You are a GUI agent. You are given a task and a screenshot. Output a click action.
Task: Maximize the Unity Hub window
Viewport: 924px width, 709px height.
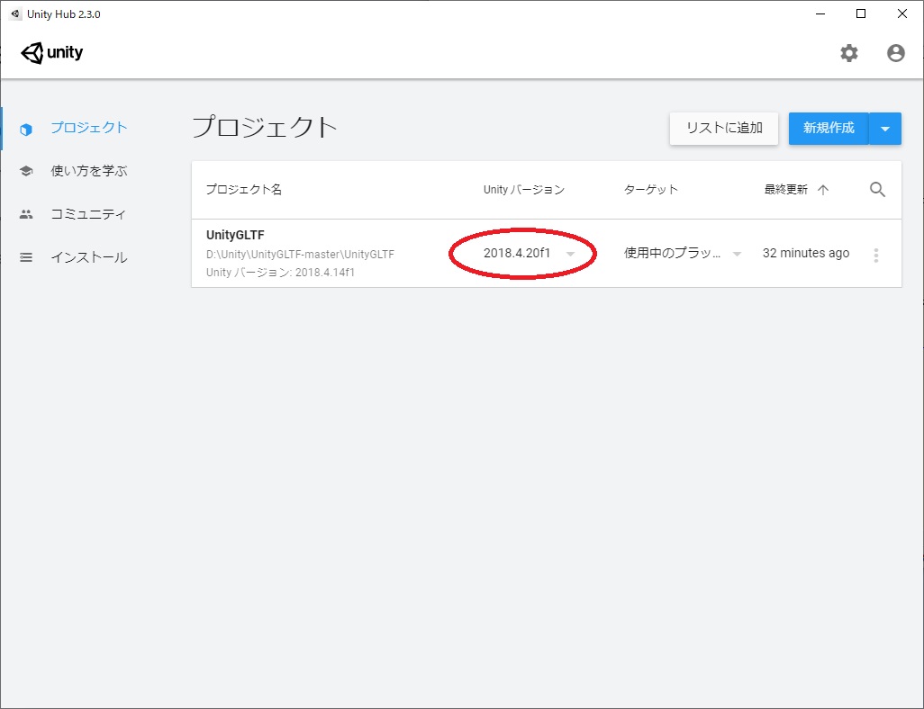[x=861, y=13]
